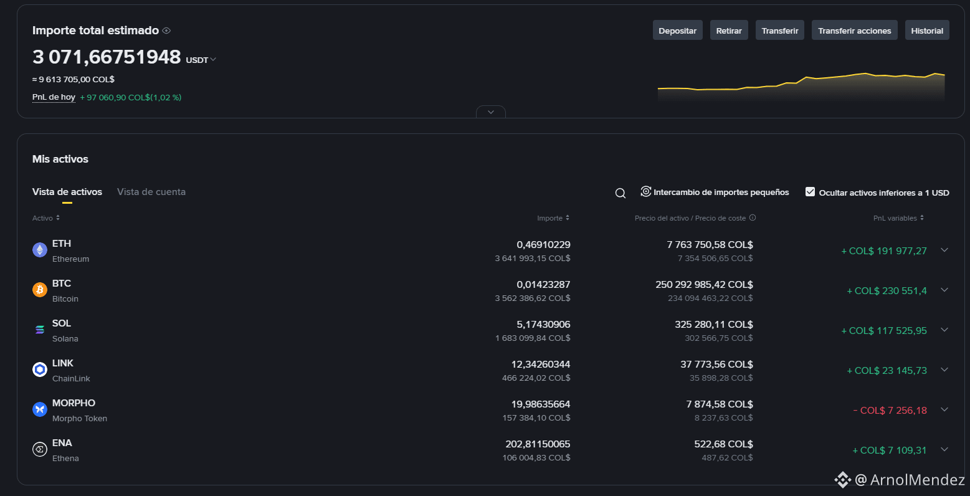
Task: Switch to Vista de cuenta tab
Action: (151, 192)
